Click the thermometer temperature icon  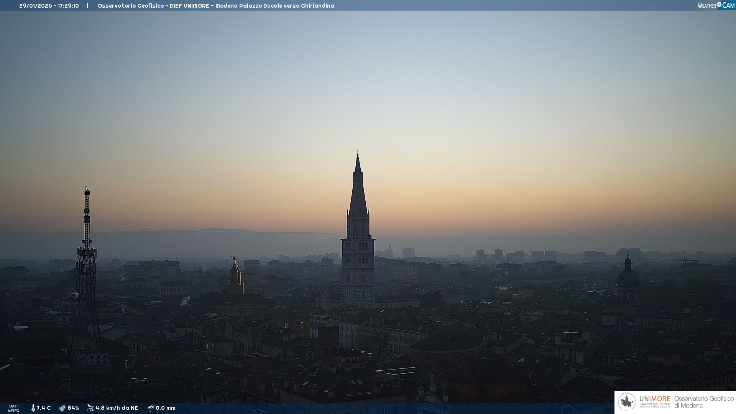pos(33,408)
